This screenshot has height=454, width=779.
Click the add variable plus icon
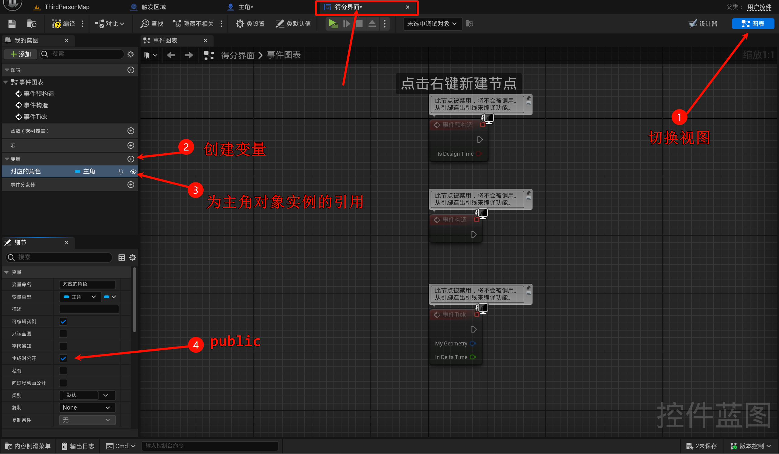point(131,159)
